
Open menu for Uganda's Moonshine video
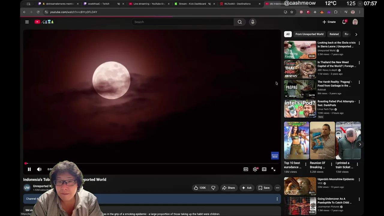click(359, 180)
